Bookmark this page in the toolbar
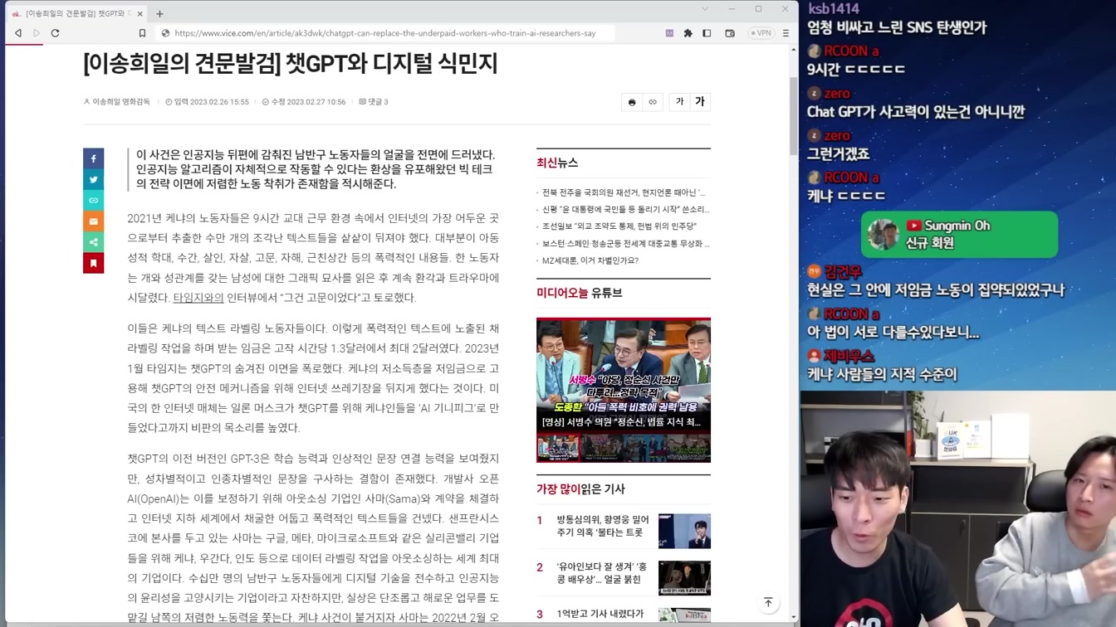Screen dimensions: 1116x627 coord(142,33)
